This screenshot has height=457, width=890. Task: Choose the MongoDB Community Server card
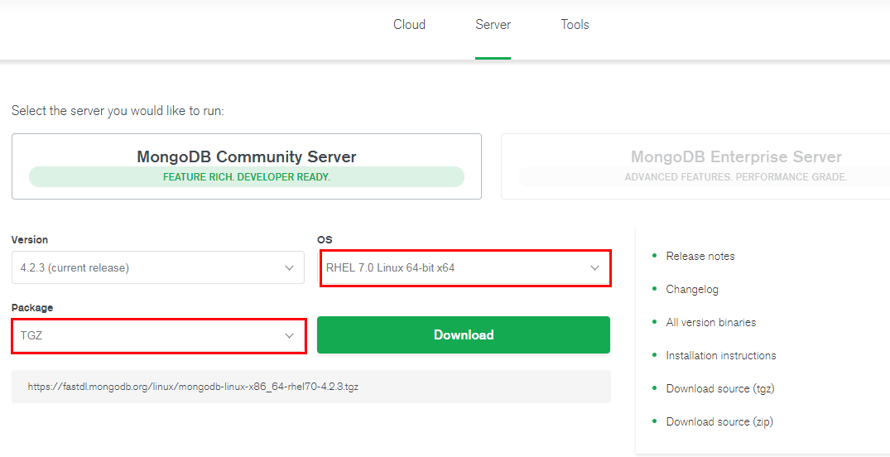[x=247, y=166]
